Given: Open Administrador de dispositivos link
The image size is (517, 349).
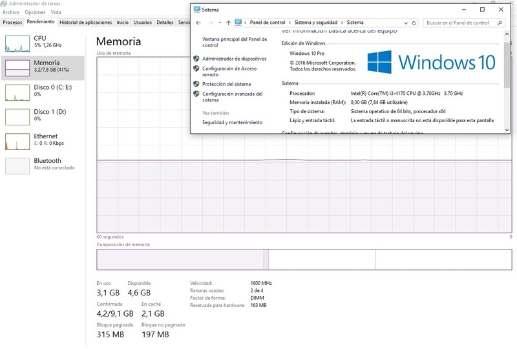Looking at the screenshot, I should point(234,59).
